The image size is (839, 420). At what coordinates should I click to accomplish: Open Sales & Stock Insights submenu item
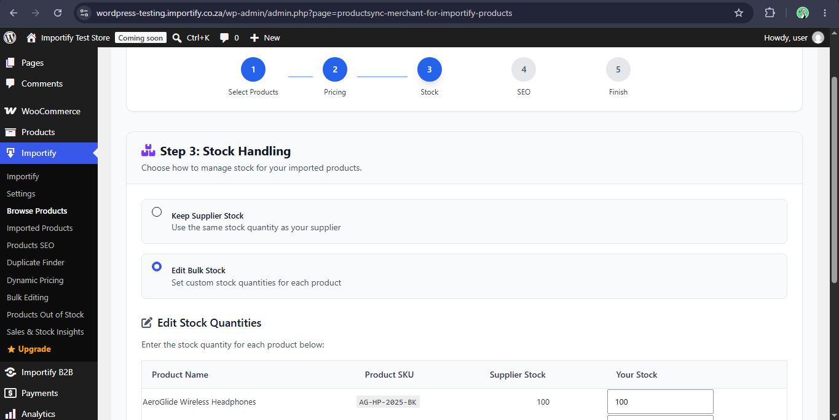click(x=45, y=332)
